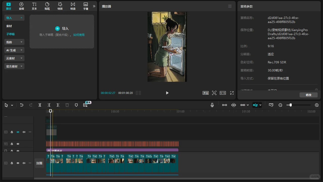Click the delete trash icon in timeline toolbar

coord(67,105)
